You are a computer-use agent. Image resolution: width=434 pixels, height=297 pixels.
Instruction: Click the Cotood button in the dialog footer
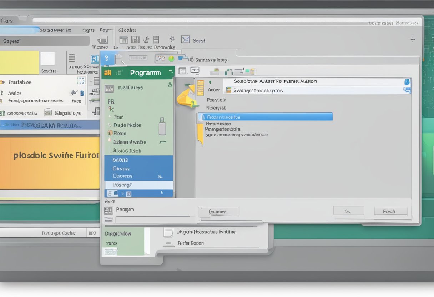point(219,211)
